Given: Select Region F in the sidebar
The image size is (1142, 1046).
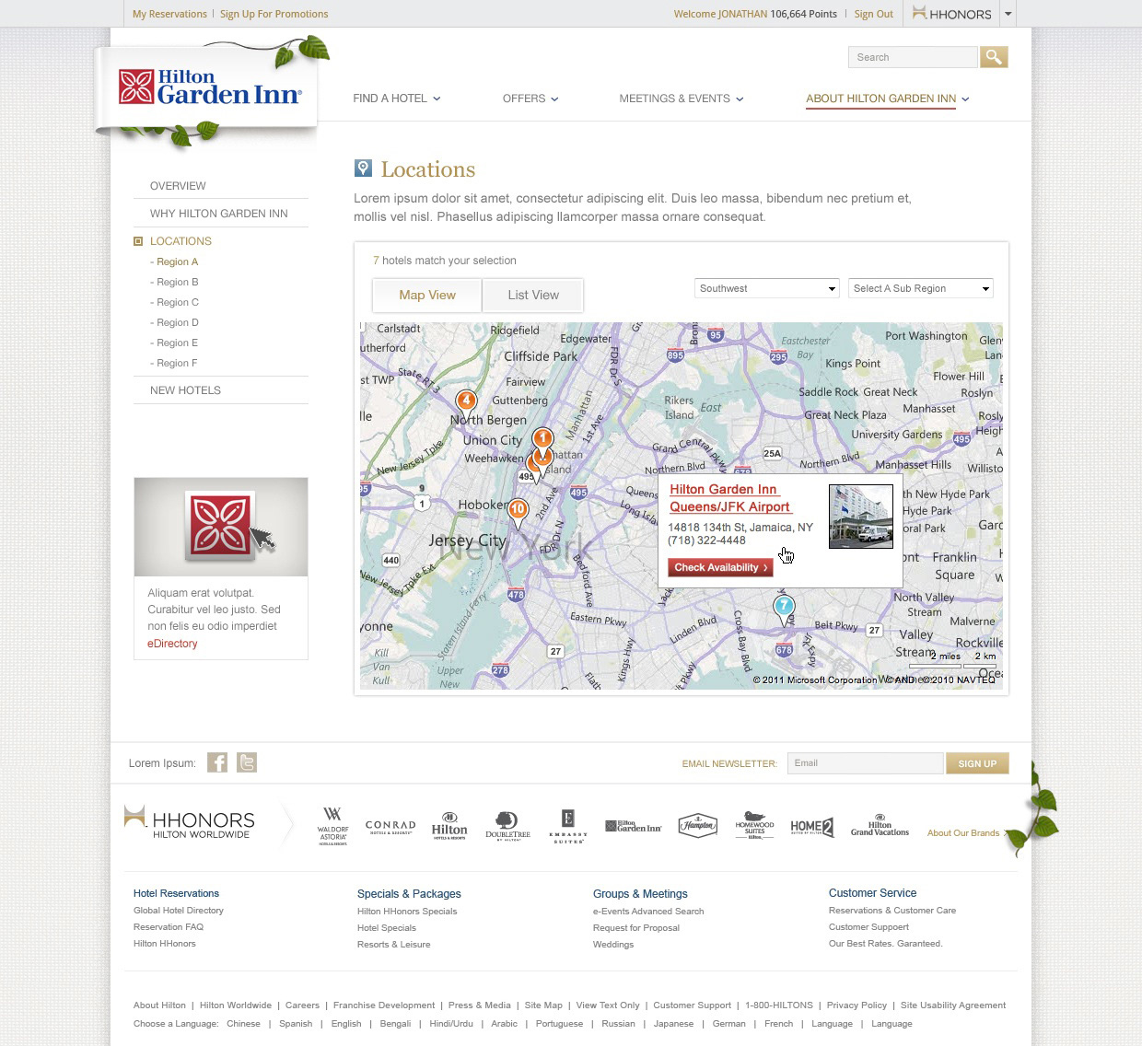Looking at the screenshot, I should [175, 364].
